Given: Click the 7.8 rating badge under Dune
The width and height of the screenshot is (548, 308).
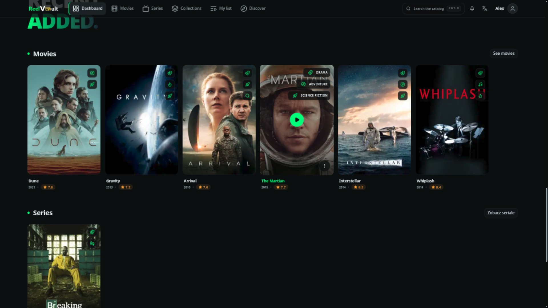Looking at the screenshot, I should point(48,187).
